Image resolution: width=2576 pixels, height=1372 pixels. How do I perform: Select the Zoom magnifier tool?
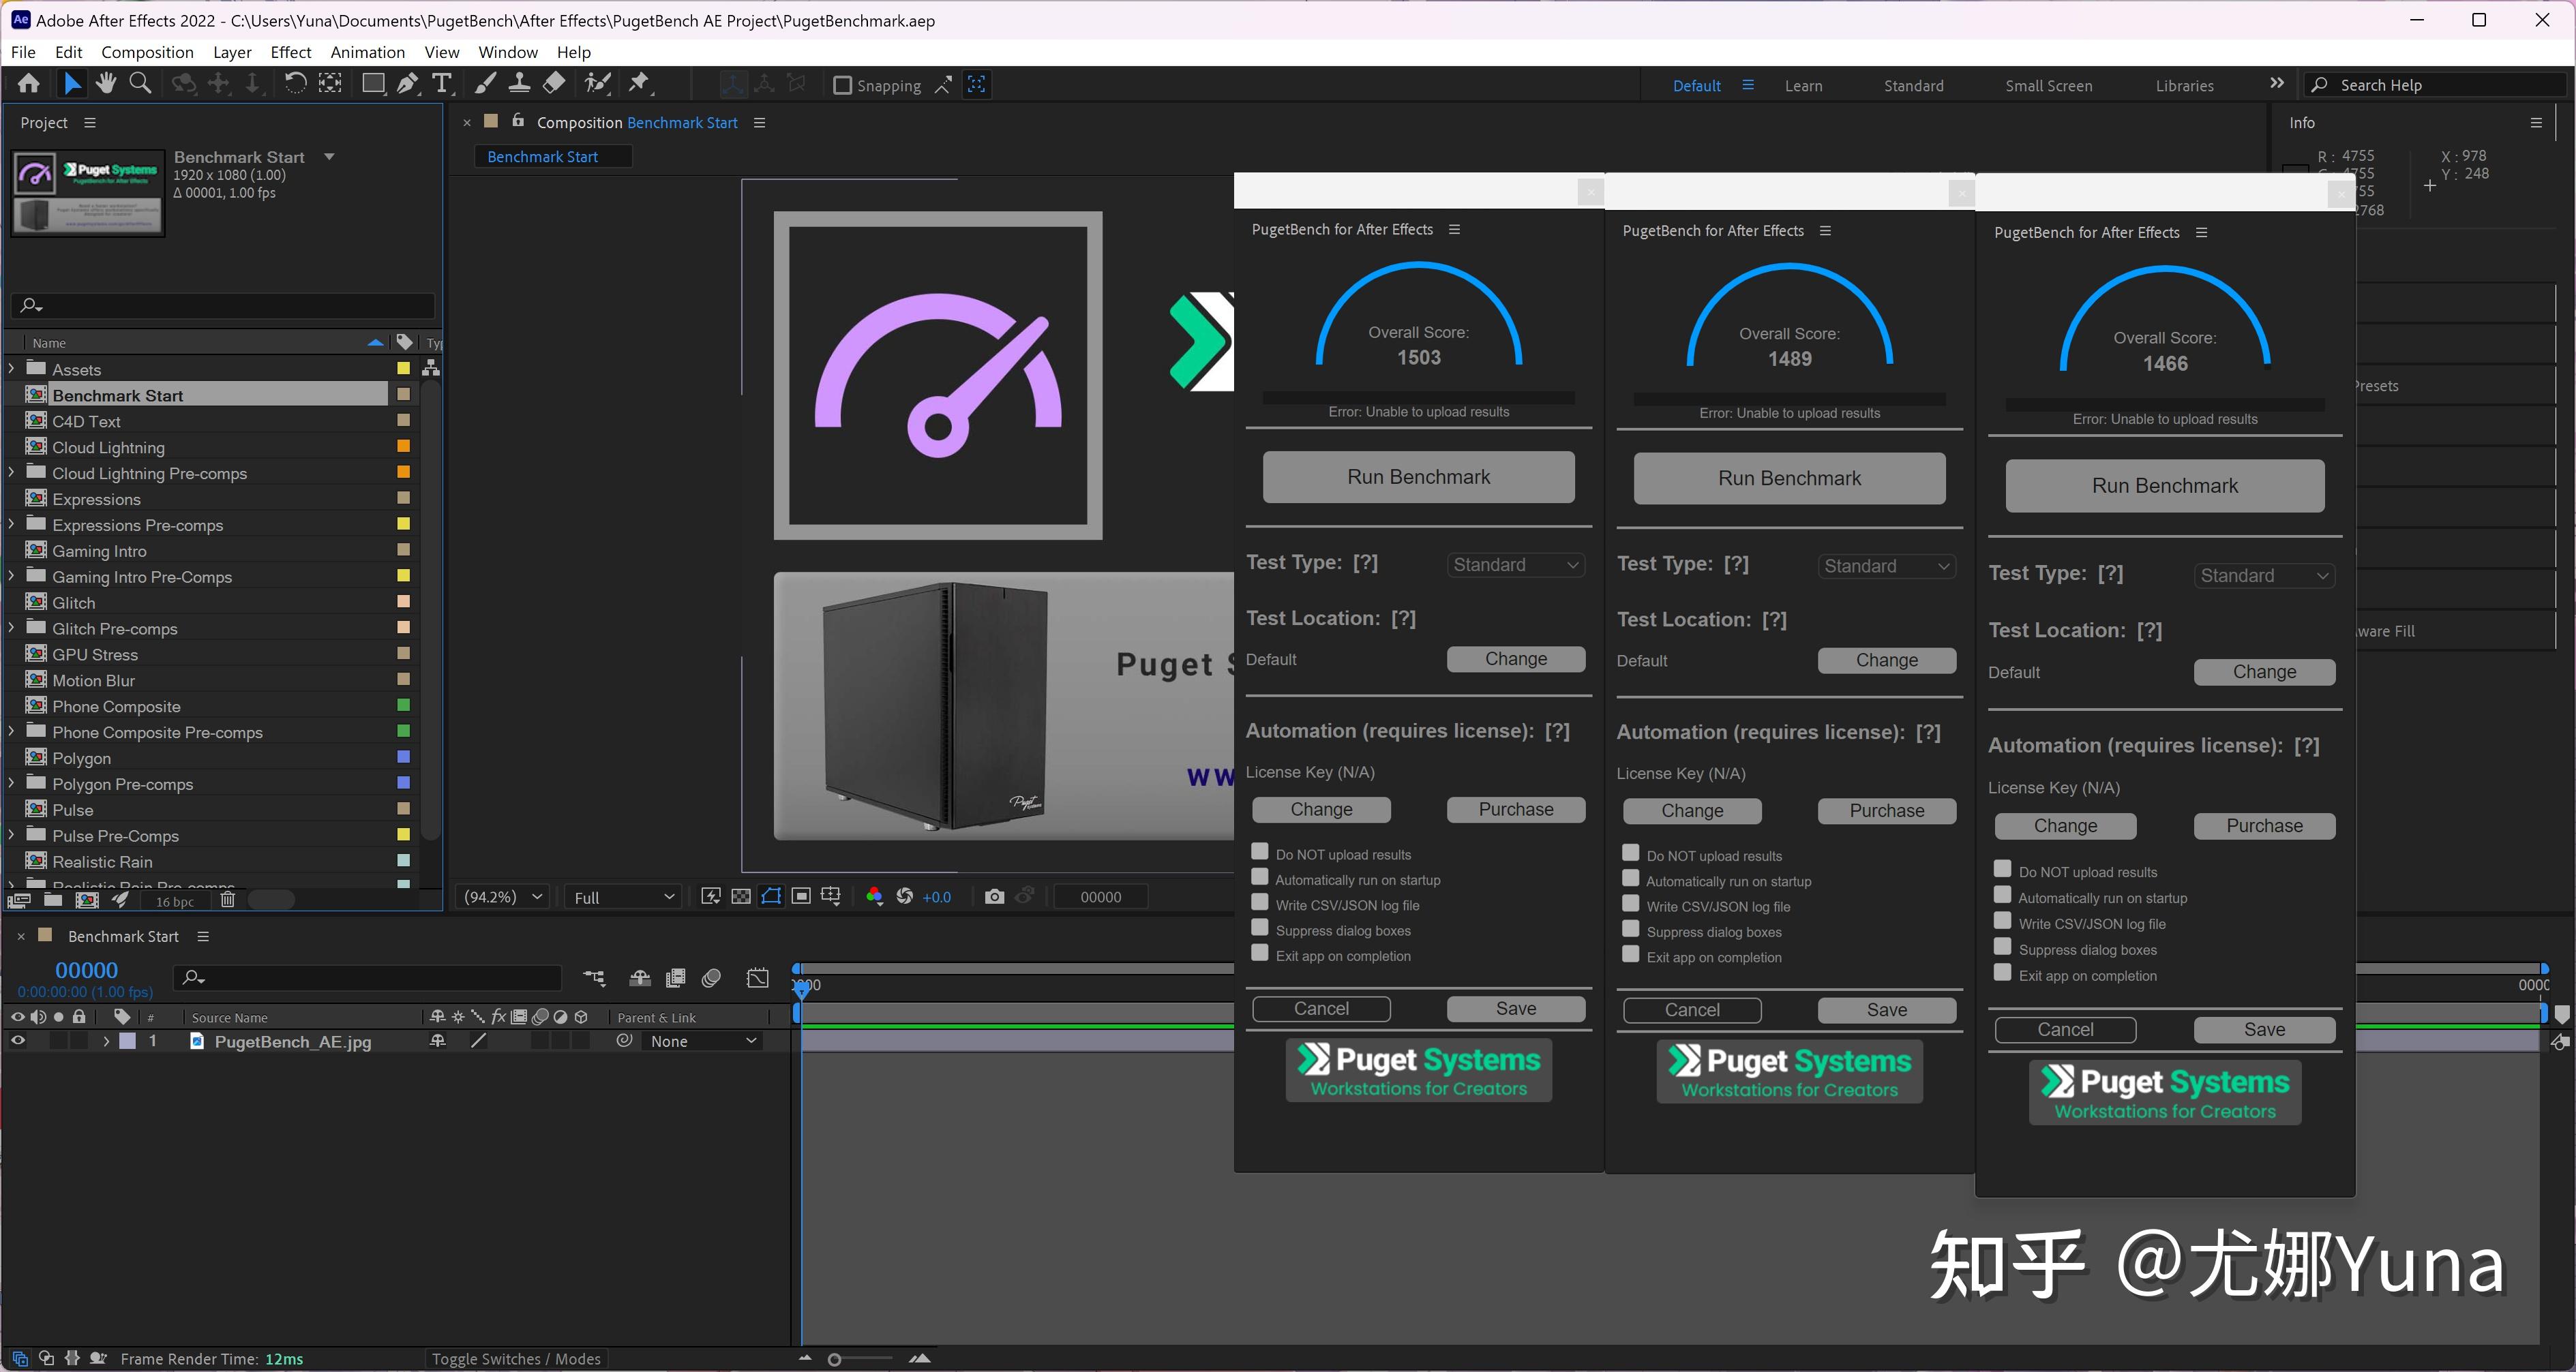click(141, 84)
